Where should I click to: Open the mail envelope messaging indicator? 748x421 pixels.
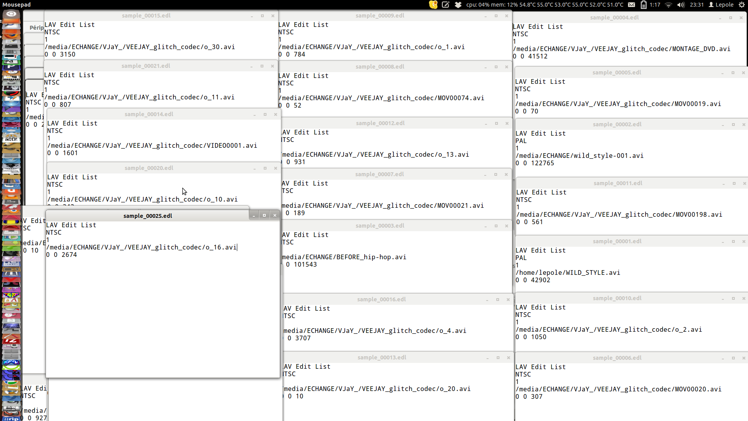coord(632,5)
